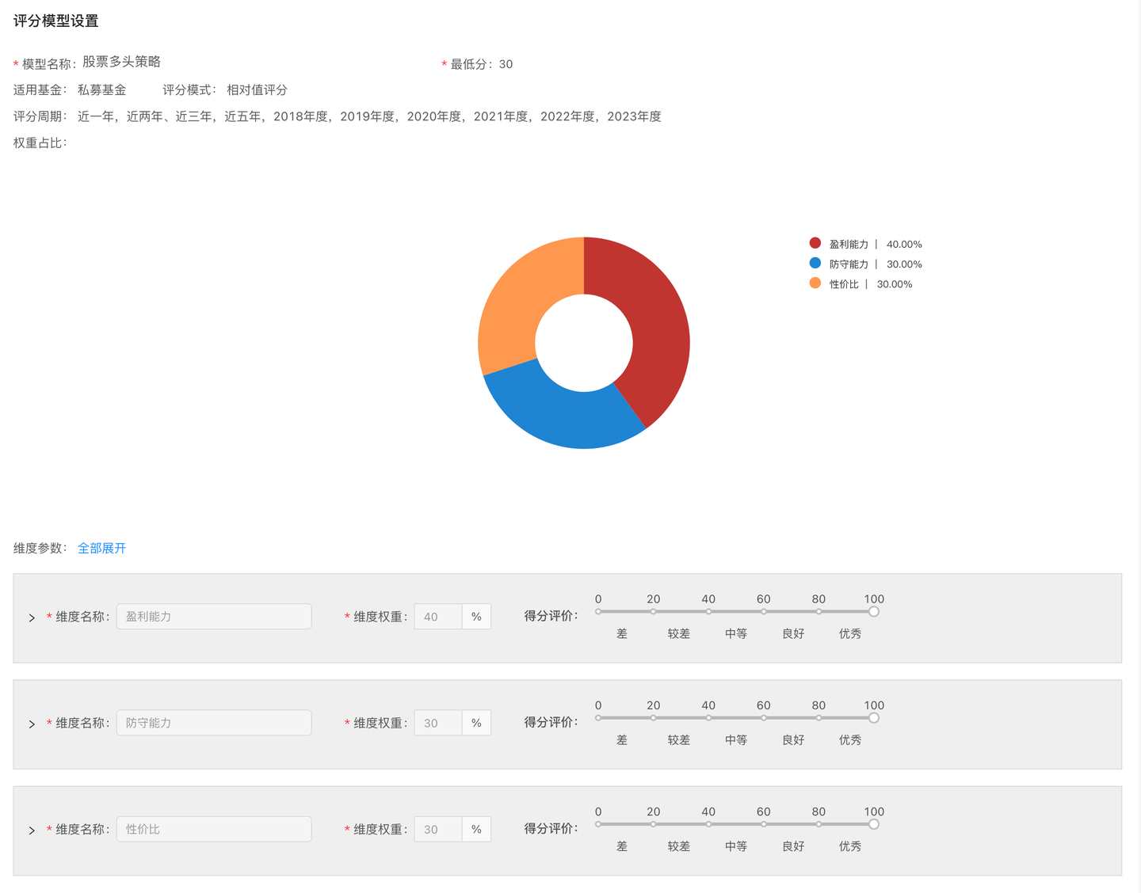
Task: Click the weight input for the 防守能力 row
Action: (437, 722)
